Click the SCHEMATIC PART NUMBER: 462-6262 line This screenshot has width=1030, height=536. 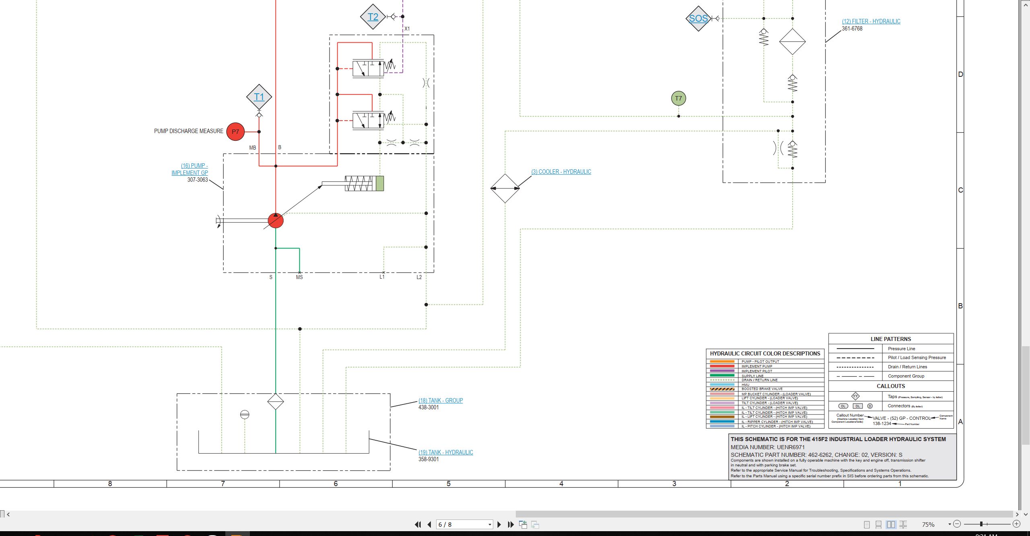(x=816, y=455)
